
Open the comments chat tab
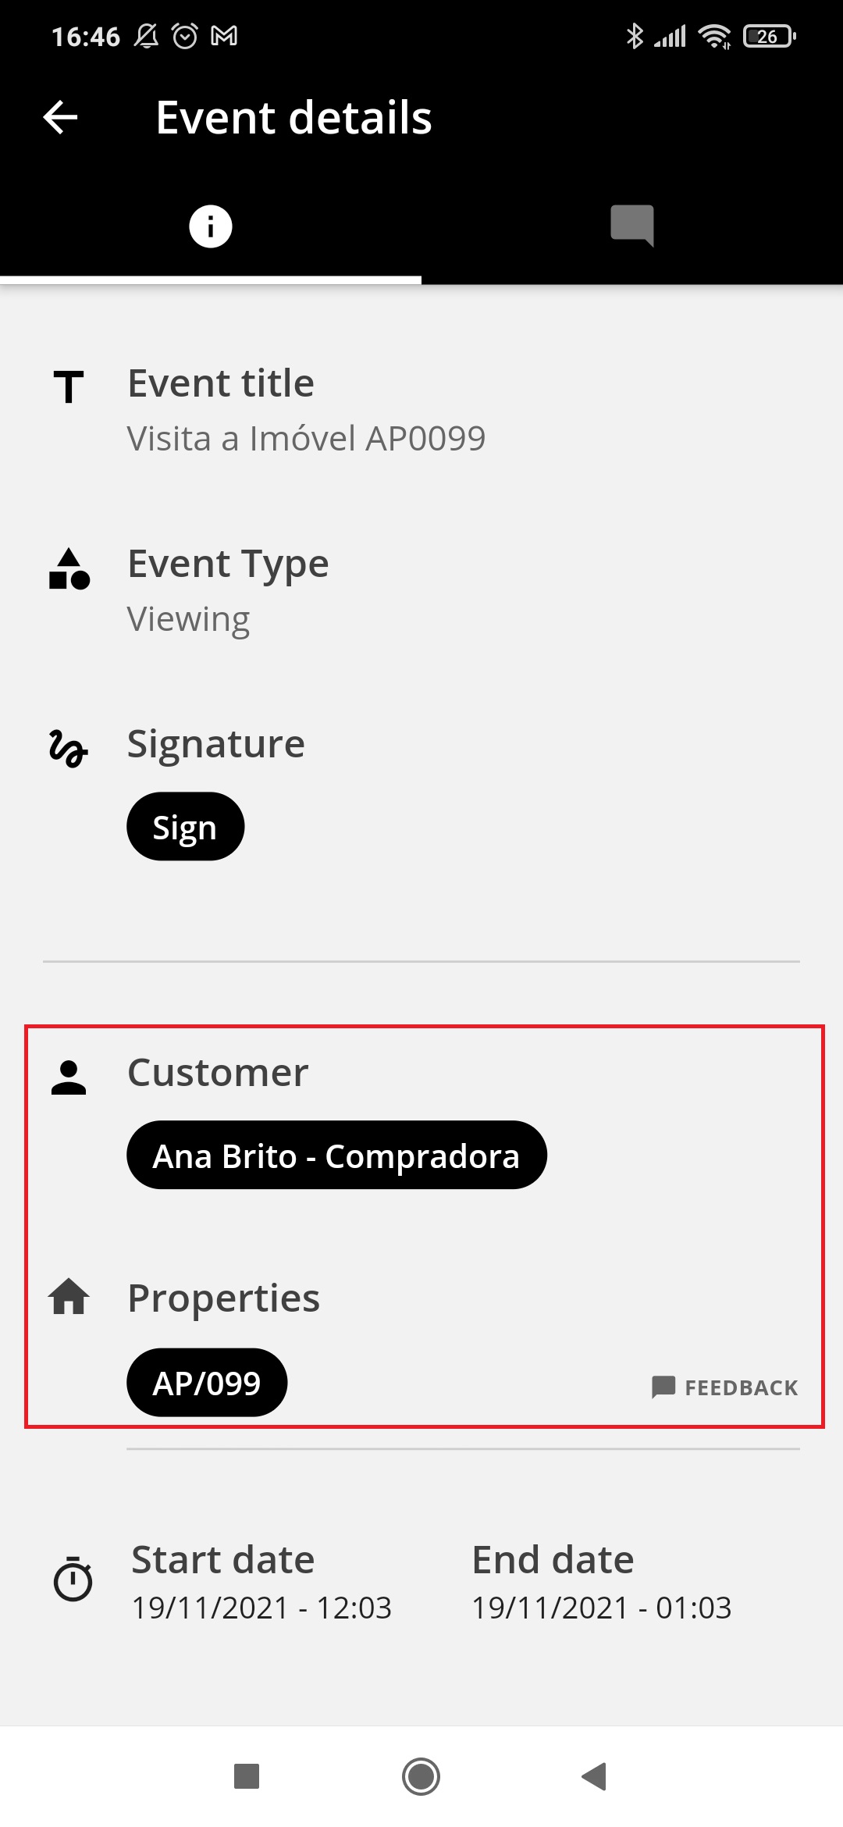tap(632, 226)
